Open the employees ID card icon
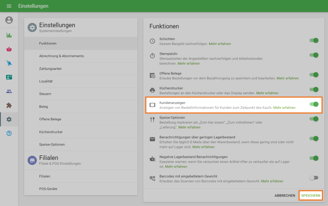This screenshot has height=206, width=328. click(9, 77)
